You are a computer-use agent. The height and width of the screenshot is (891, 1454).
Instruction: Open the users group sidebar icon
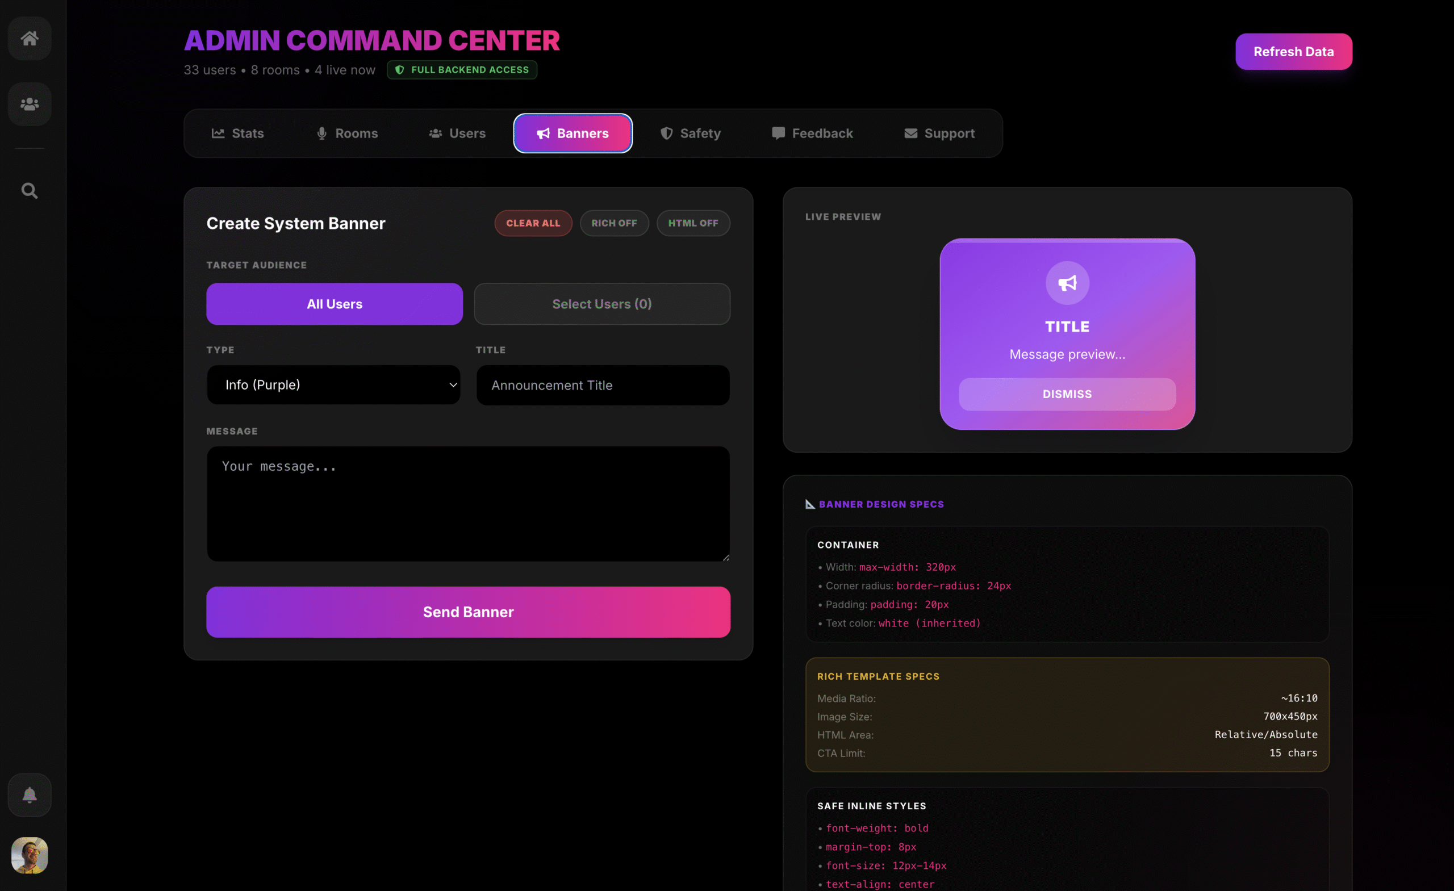pos(30,104)
